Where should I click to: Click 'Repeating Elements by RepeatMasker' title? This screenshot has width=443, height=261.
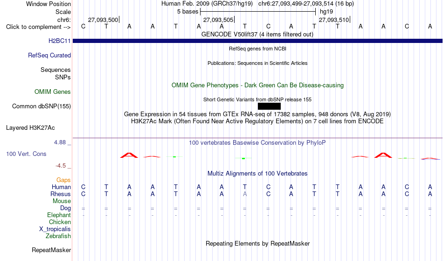click(258, 244)
